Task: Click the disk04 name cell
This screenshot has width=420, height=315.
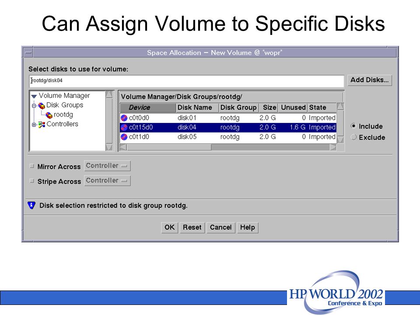Action: 187,127
